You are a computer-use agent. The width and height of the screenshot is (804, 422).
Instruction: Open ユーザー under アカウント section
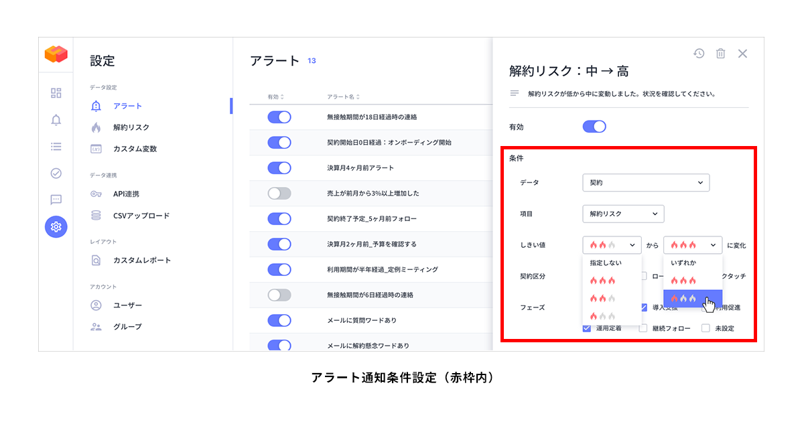[x=97, y=305]
